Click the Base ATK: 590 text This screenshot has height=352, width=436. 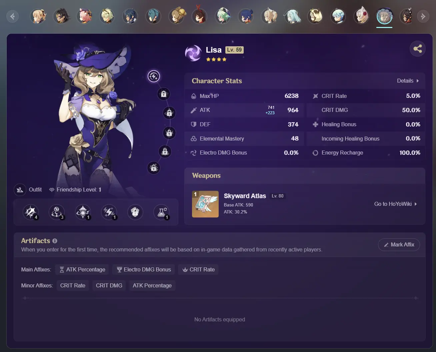pos(238,205)
